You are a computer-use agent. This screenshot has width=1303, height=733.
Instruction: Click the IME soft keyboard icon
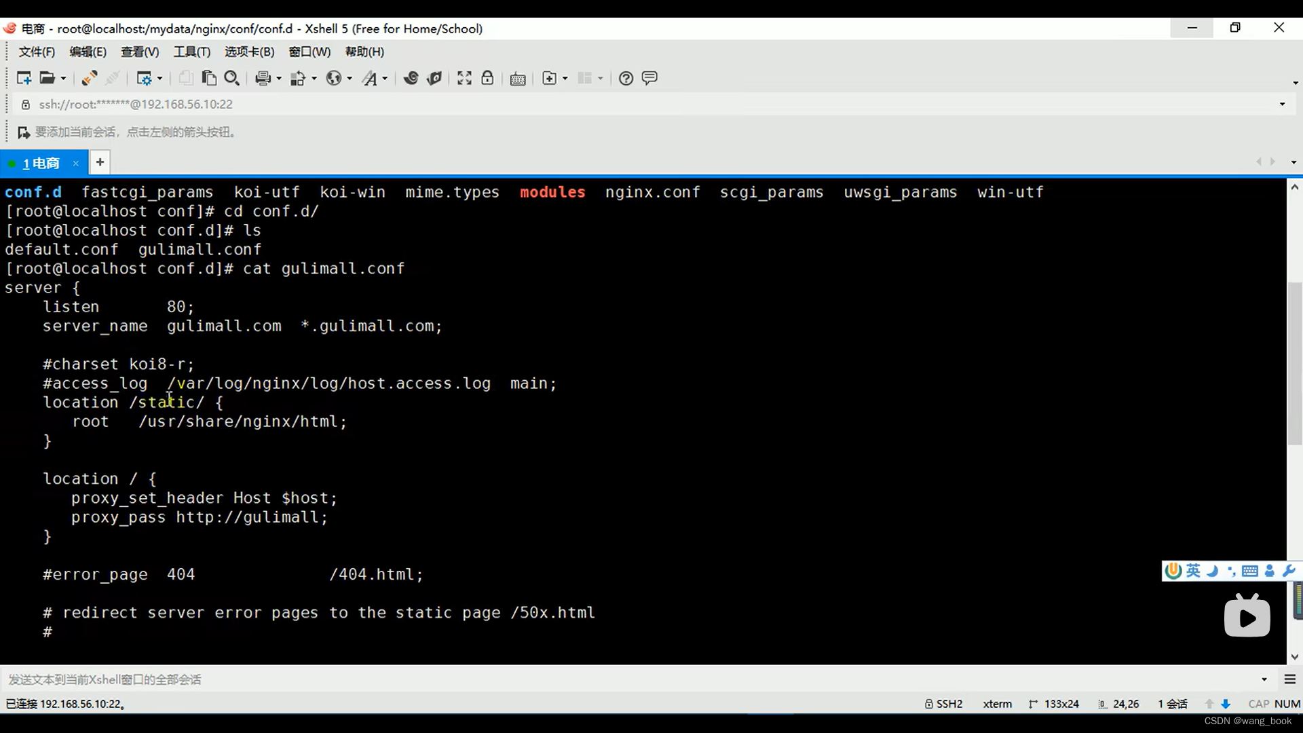pos(1250,571)
